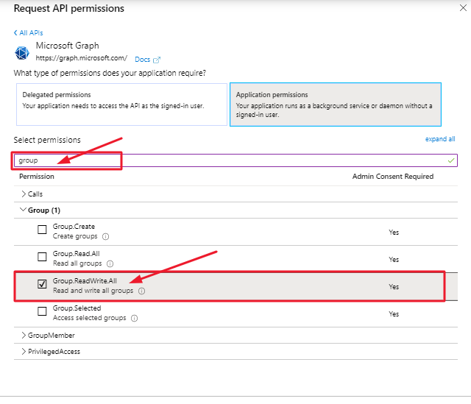Check the Group.Create checkbox
Image resolution: width=471 pixels, height=404 pixels.
[42, 230]
